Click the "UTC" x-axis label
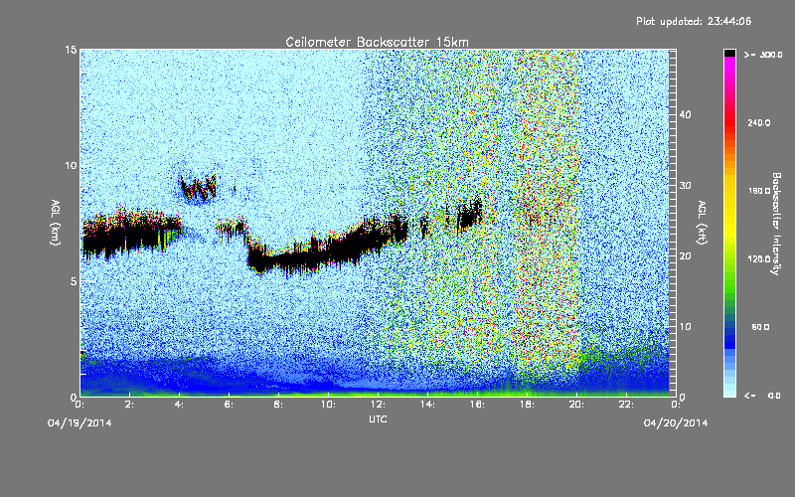This screenshot has width=795, height=497. [x=378, y=418]
